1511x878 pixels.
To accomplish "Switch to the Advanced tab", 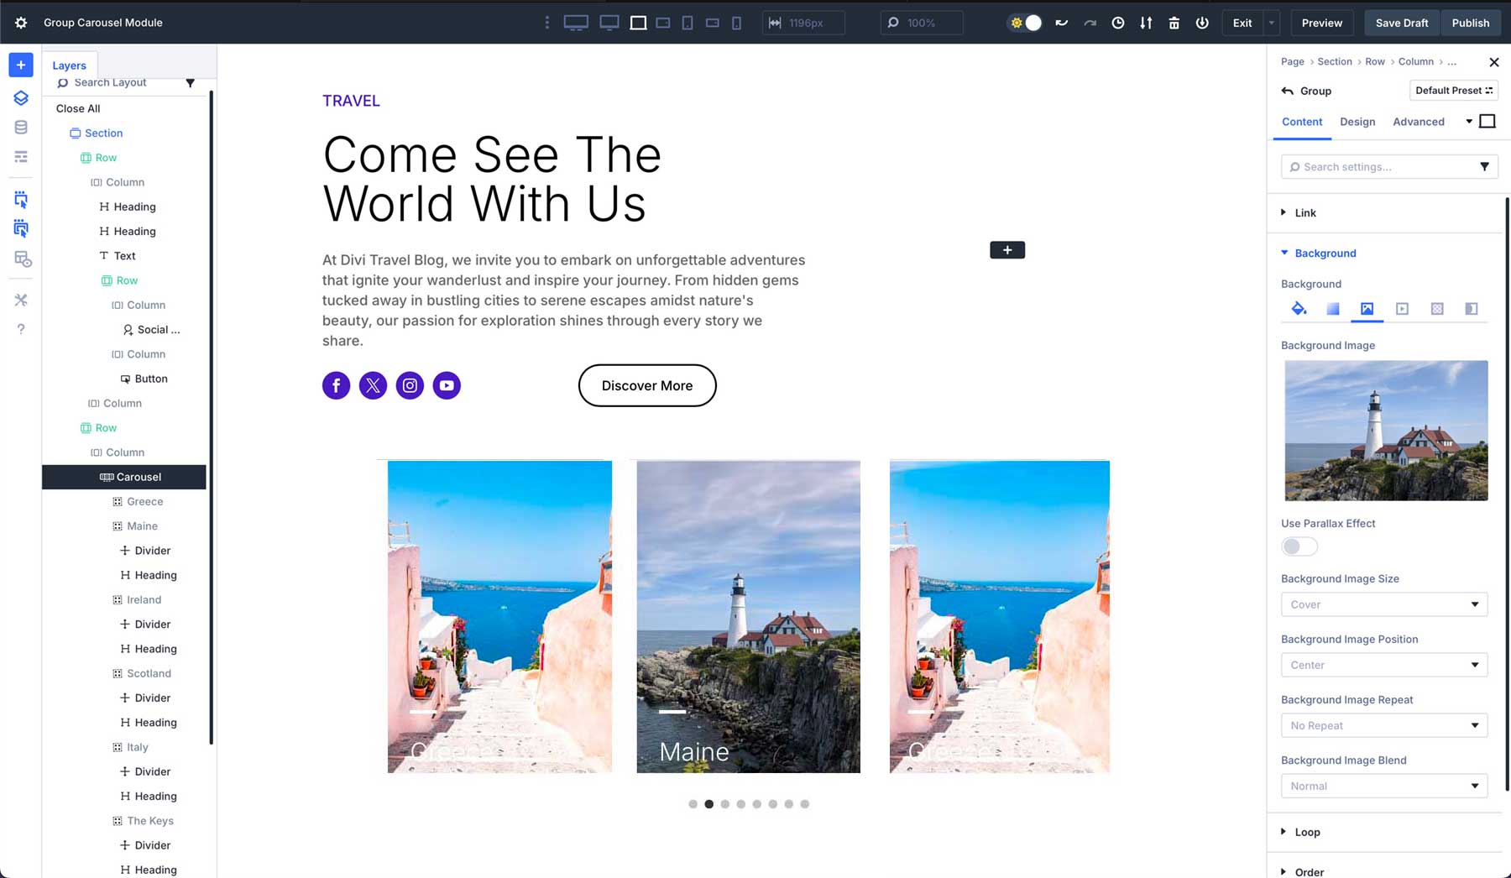I will pyautogui.click(x=1418, y=122).
